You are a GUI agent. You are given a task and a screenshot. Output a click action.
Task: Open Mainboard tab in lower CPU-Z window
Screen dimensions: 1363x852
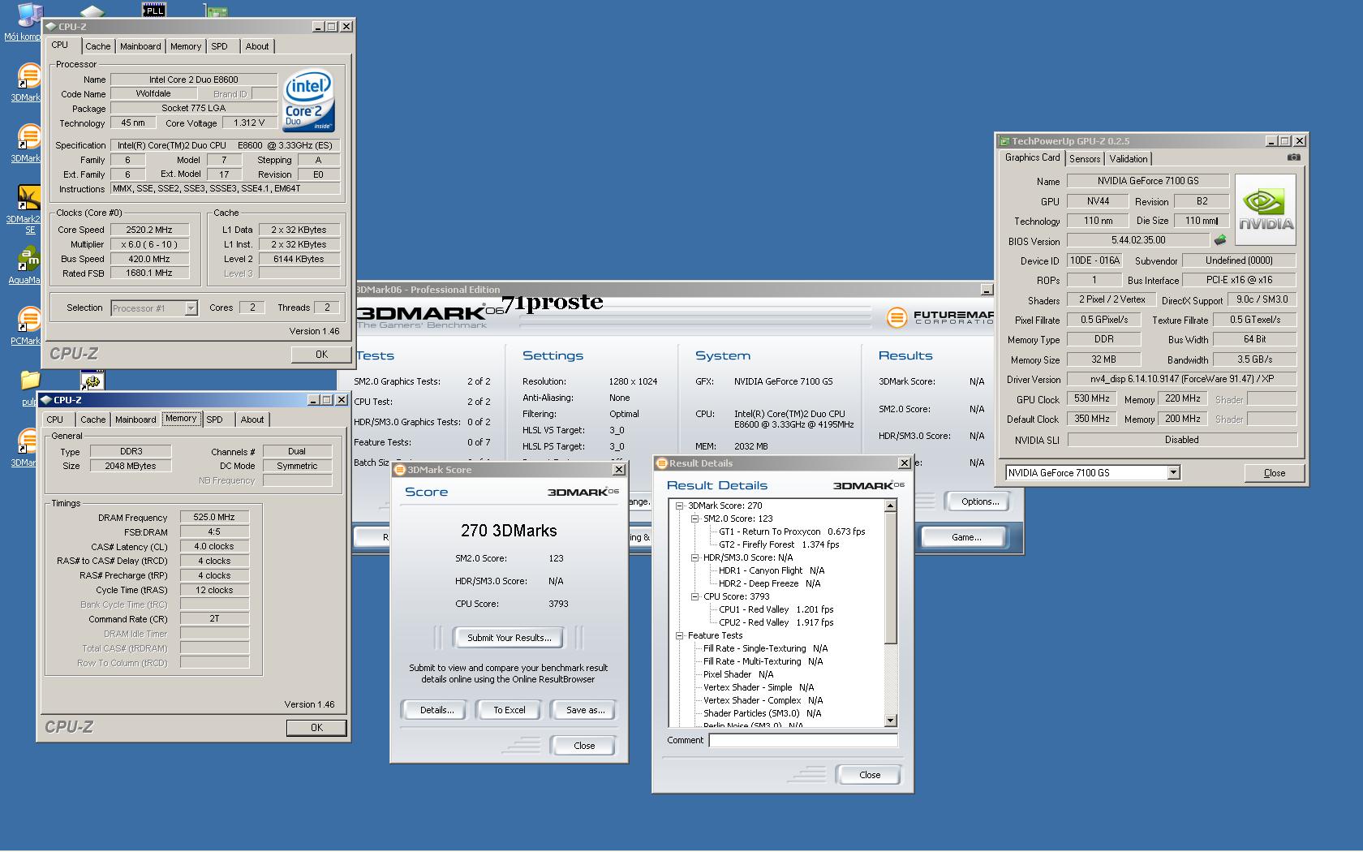[135, 420]
